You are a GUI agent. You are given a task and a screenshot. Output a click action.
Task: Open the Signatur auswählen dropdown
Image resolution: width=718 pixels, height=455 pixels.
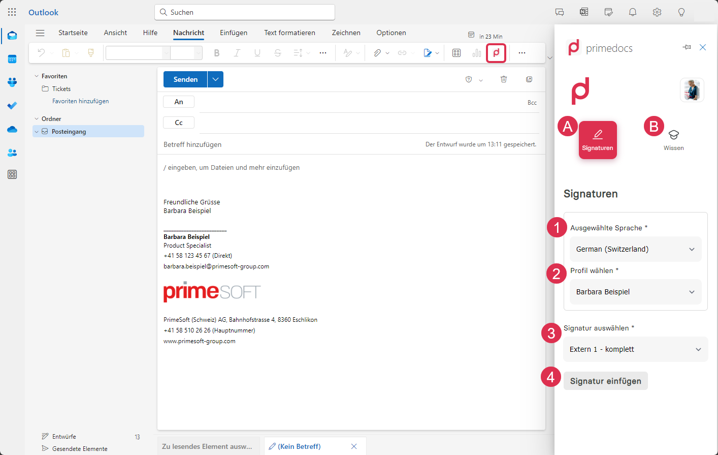tap(636, 349)
